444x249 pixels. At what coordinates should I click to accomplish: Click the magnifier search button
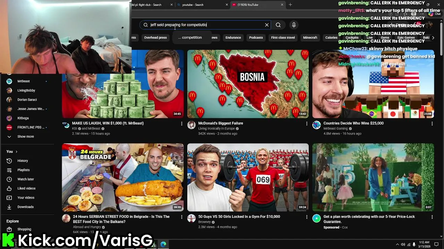pos(278,25)
